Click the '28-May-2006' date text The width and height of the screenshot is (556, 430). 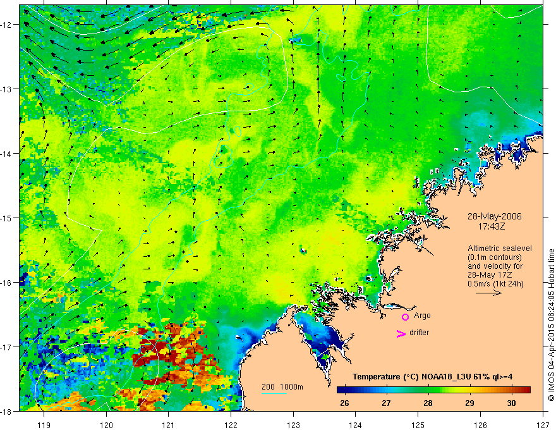pos(494,216)
